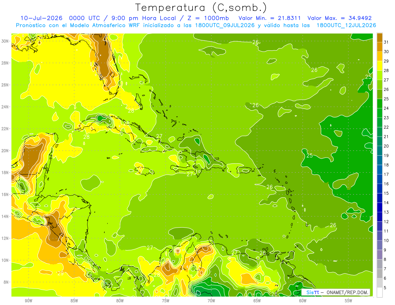Click legend value "30"
This screenshot has height=305, width=395.
[386, 52]
